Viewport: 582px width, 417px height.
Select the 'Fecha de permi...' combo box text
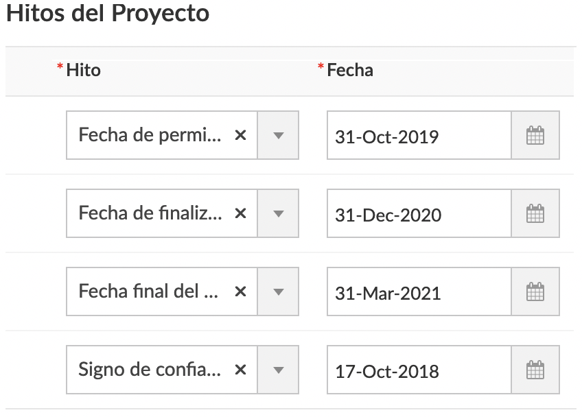[150, 135]
